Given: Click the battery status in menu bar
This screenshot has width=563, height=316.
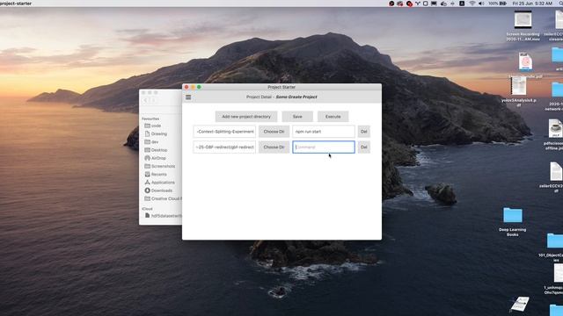Looking at the screenshot, I should 497,4.
